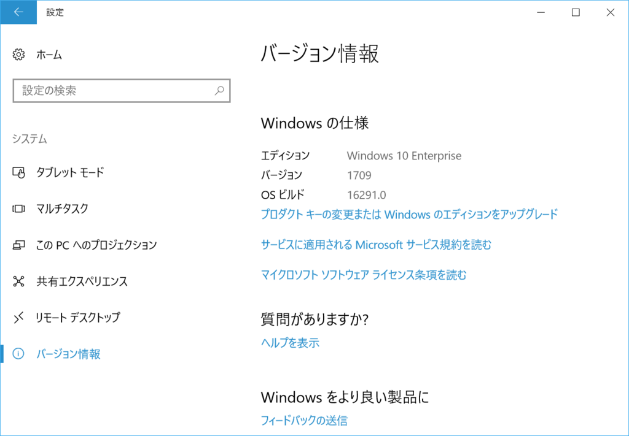Open リモート デスクトップ settings page
Image resolution: width=629 pixels, height=436 pixels.
coord(78,318)
